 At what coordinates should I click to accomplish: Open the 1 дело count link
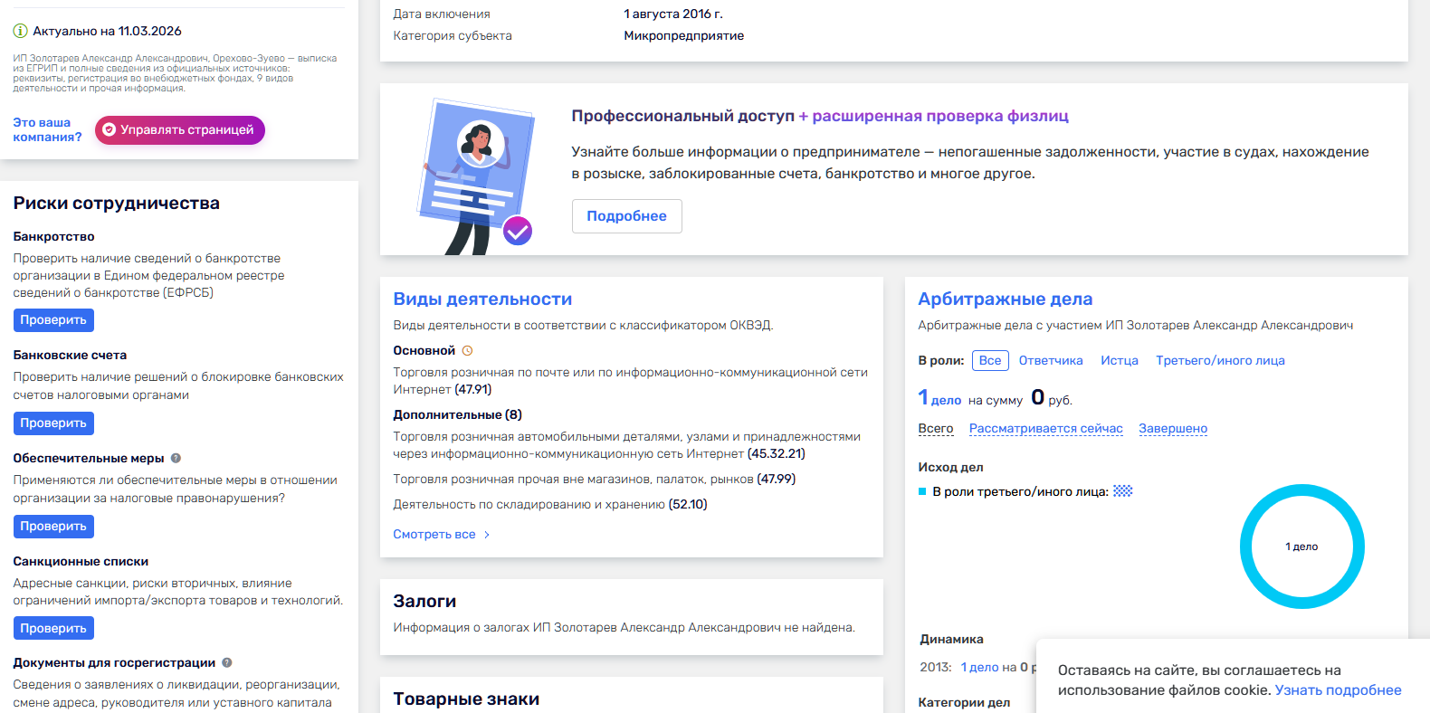(939, 398)
